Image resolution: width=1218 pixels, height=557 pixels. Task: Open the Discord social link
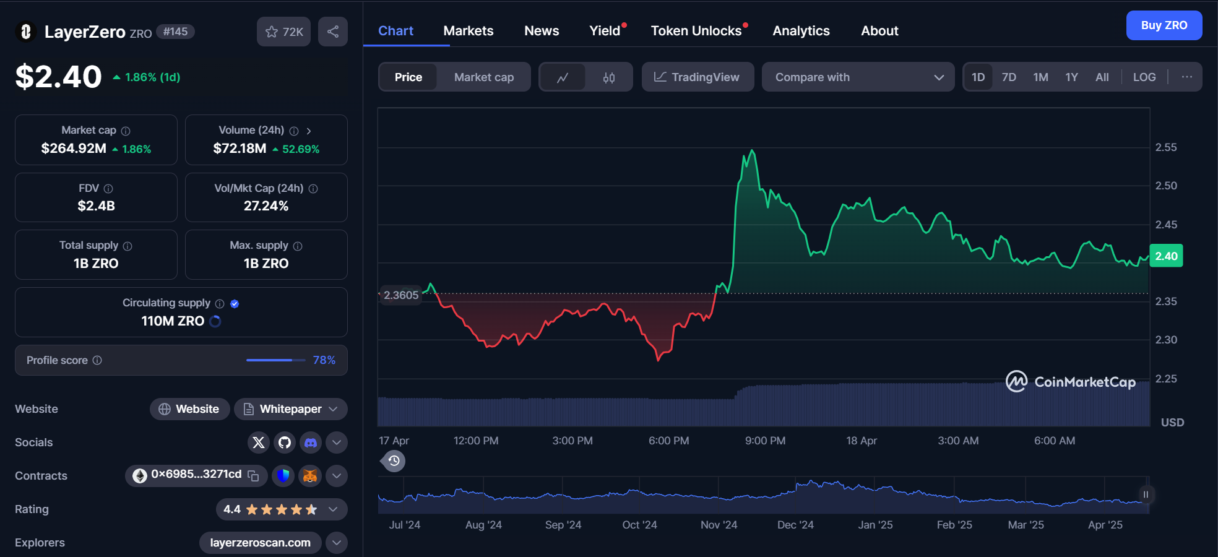coord(311,443)
